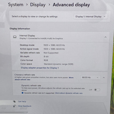The image size is (114, 114).
Task: Click the Desktop mode value 1920 × 1080
Action: click(54, 45)
